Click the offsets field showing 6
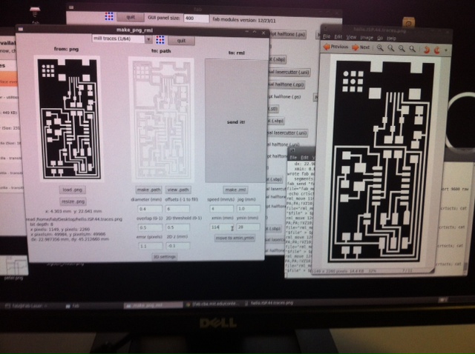 (177, 209)
